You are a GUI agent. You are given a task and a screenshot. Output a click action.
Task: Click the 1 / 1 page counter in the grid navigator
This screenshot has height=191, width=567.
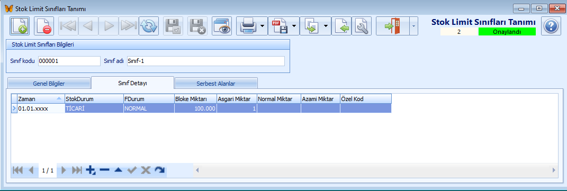click(x=48, y=170)
